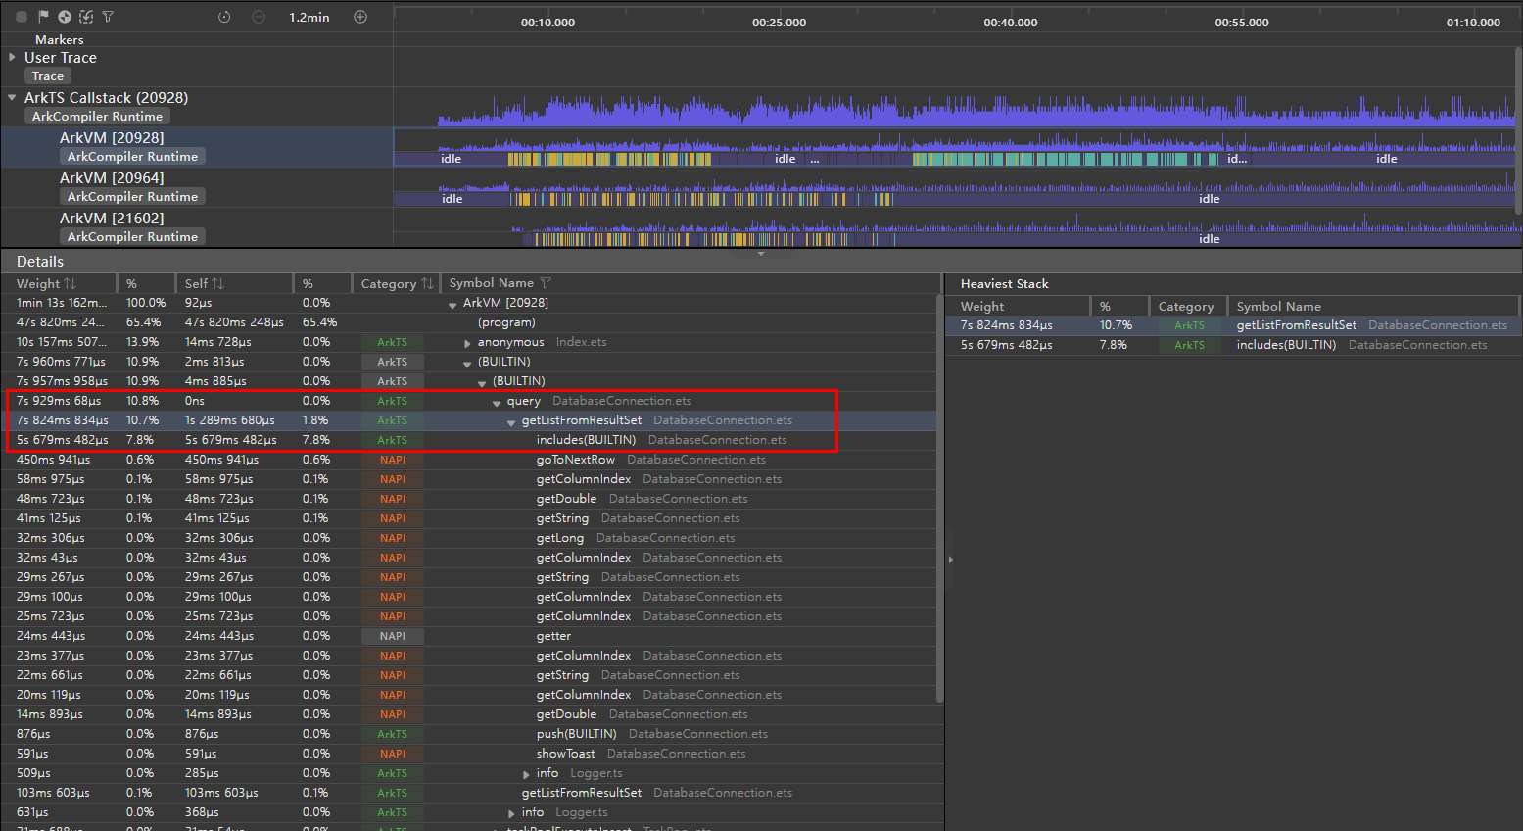Sort the table by Category column

[x=427, y=283]
